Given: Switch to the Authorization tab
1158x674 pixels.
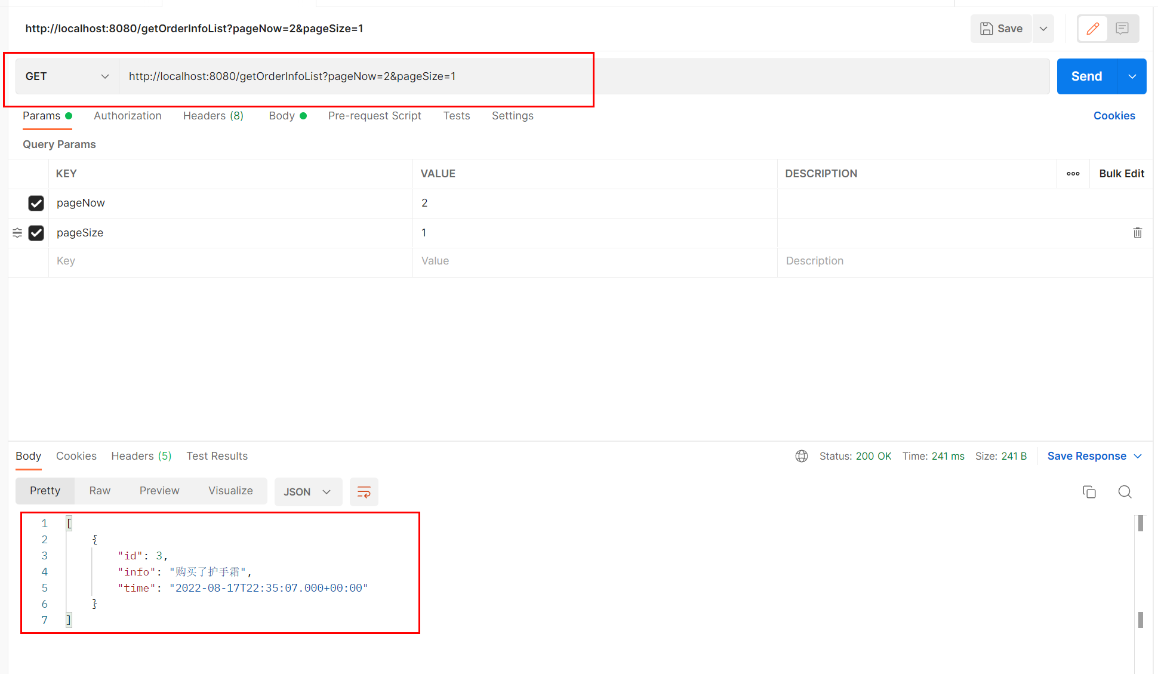Looking at the screenshot, I should (127, 116).
